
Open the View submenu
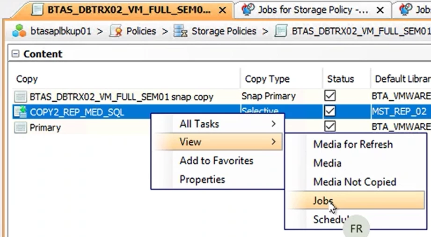pyautogui.click(x=218, y=142)
